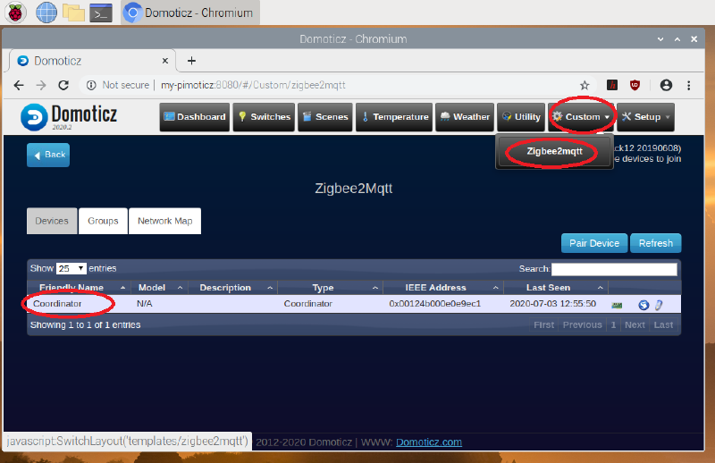
Task: Go to Next page of entries
Action: click(x=635, y=324)
